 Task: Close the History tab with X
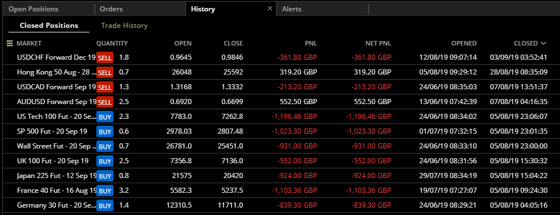(x=270, y=8)
